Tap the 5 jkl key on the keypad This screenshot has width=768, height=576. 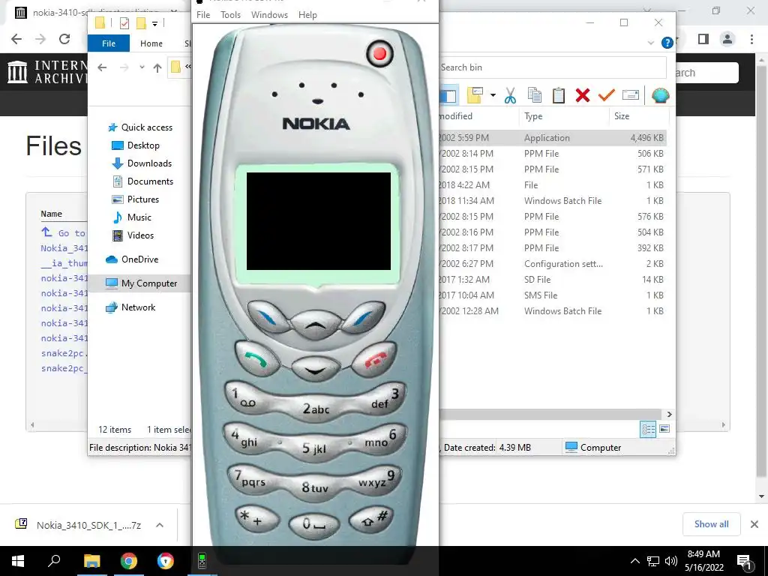point(314,448)
